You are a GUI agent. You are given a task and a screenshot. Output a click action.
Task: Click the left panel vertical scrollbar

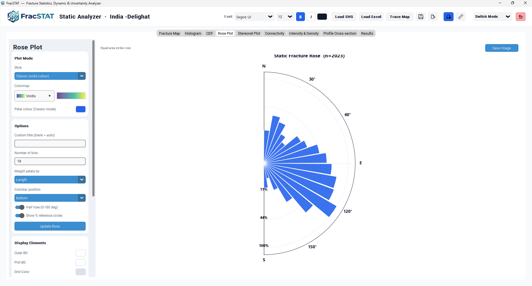93,119
